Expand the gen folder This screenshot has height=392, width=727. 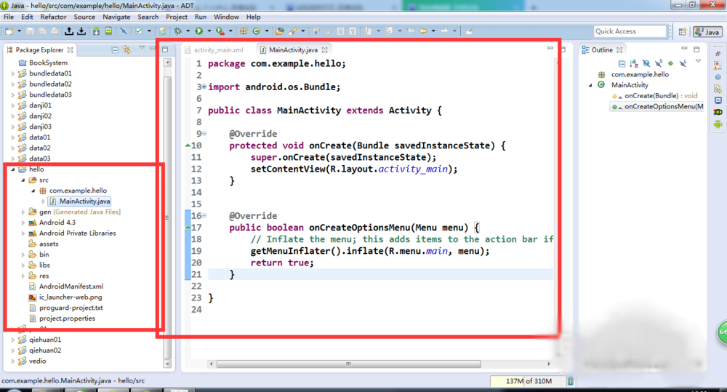(x=23, y=212)
